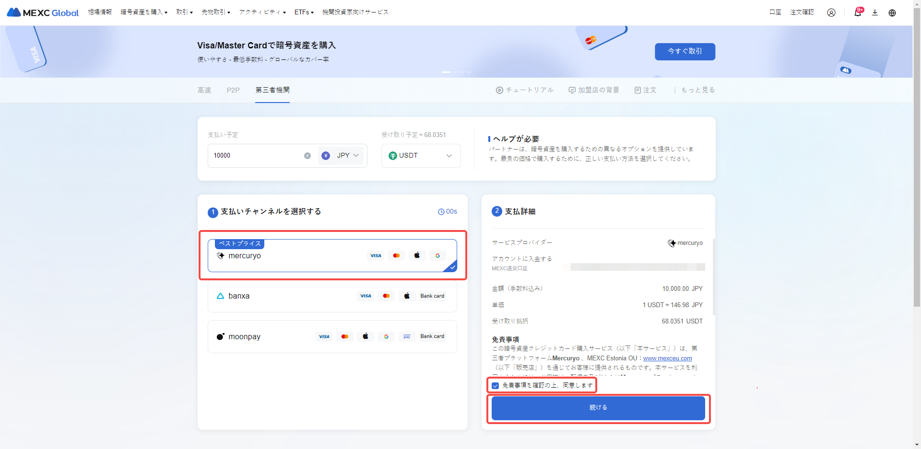The height and width of the screenshot is (449, 921).
Task: Click the download app icon
Action: (x=874, y=12)
